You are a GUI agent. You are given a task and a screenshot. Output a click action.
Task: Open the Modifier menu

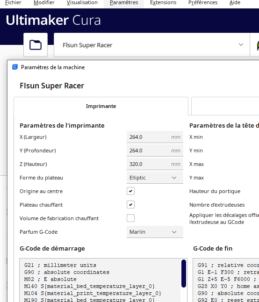(x=44, y=3)
